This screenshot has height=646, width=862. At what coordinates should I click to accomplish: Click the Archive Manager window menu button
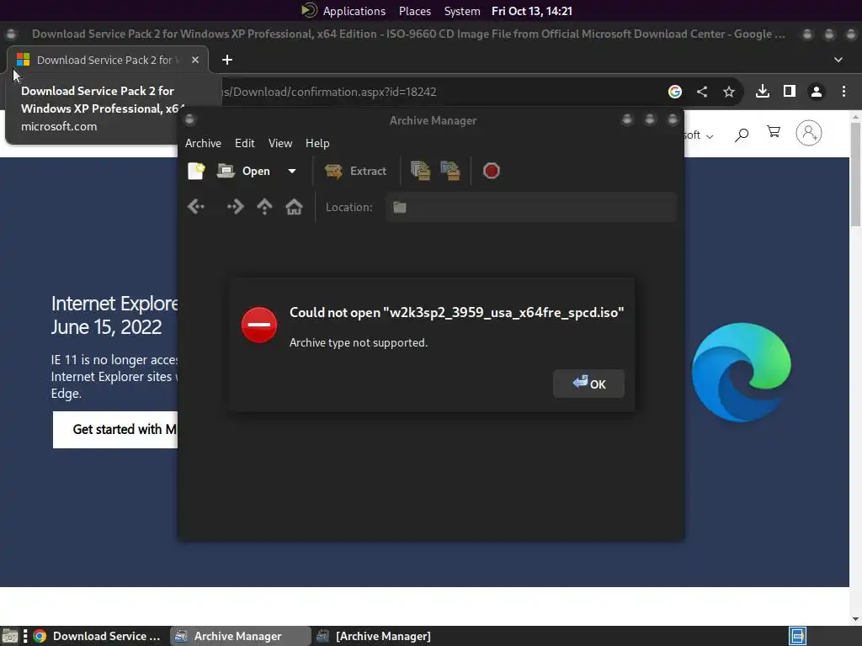tap(189, 119)
